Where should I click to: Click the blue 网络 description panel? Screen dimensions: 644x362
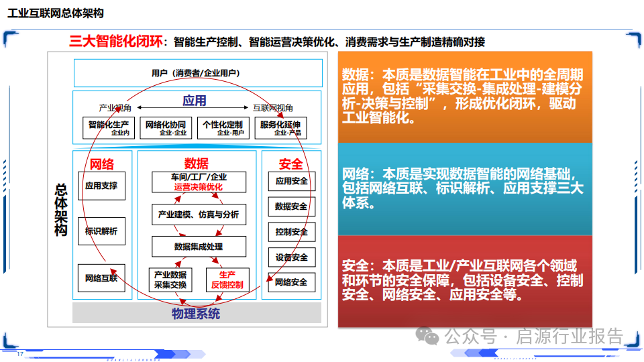pyautogui.click(x=465, y=189)
